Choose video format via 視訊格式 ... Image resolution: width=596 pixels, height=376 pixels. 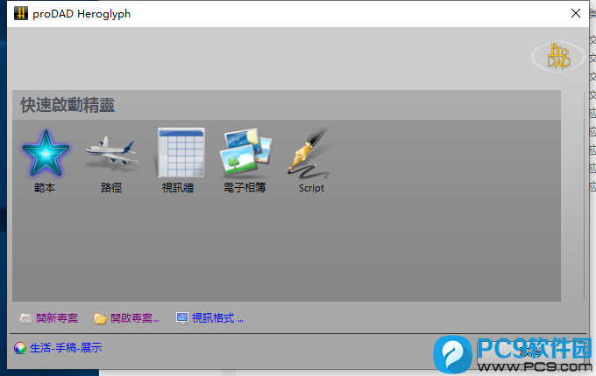point(217,318)
